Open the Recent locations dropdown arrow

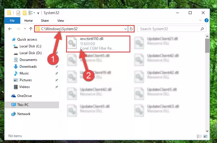[x=25, y=28]
